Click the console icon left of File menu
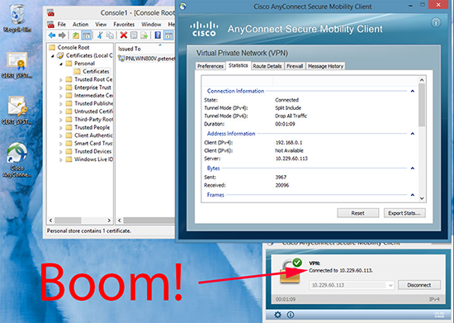The height and width of the screenshot is (323, 454). pyautogui.click(x=50, y=24)
